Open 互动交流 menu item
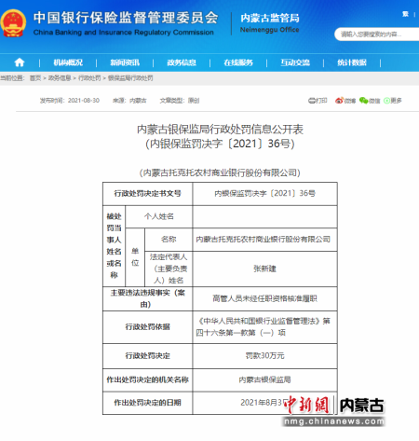This screenshot has width=419, height=441. 295,62
